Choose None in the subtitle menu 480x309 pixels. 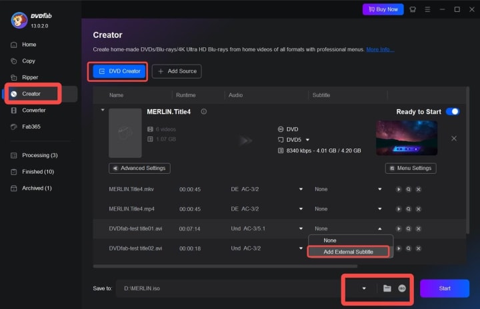[x=351, y=240]
